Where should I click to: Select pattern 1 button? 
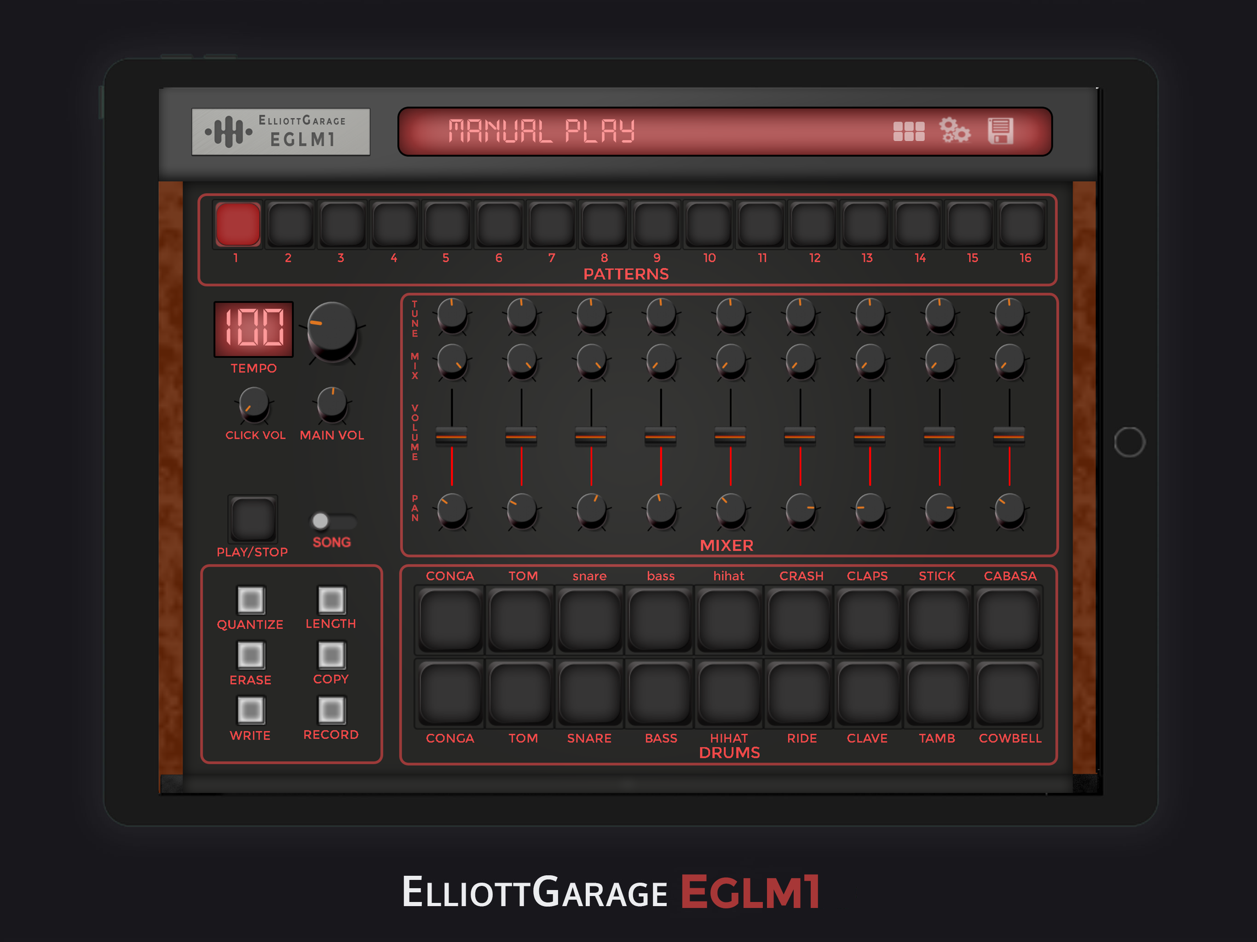point(238,224)
